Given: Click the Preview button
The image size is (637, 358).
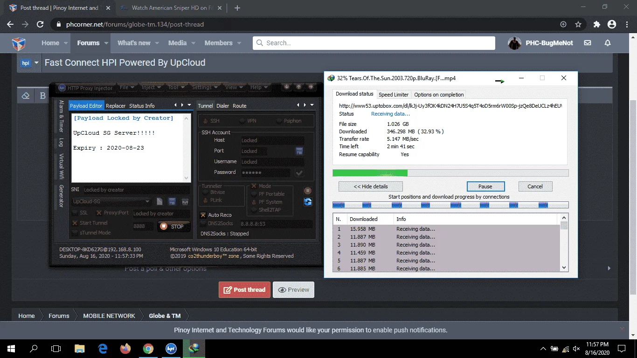Looking at the screenshot, I should 293,289.
